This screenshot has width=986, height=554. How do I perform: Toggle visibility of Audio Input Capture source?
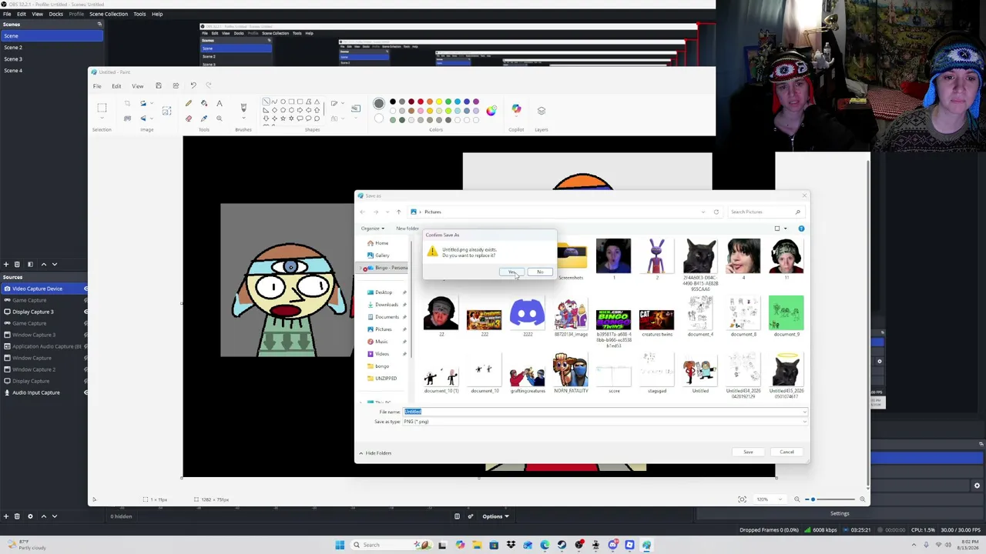click(86, 392)
